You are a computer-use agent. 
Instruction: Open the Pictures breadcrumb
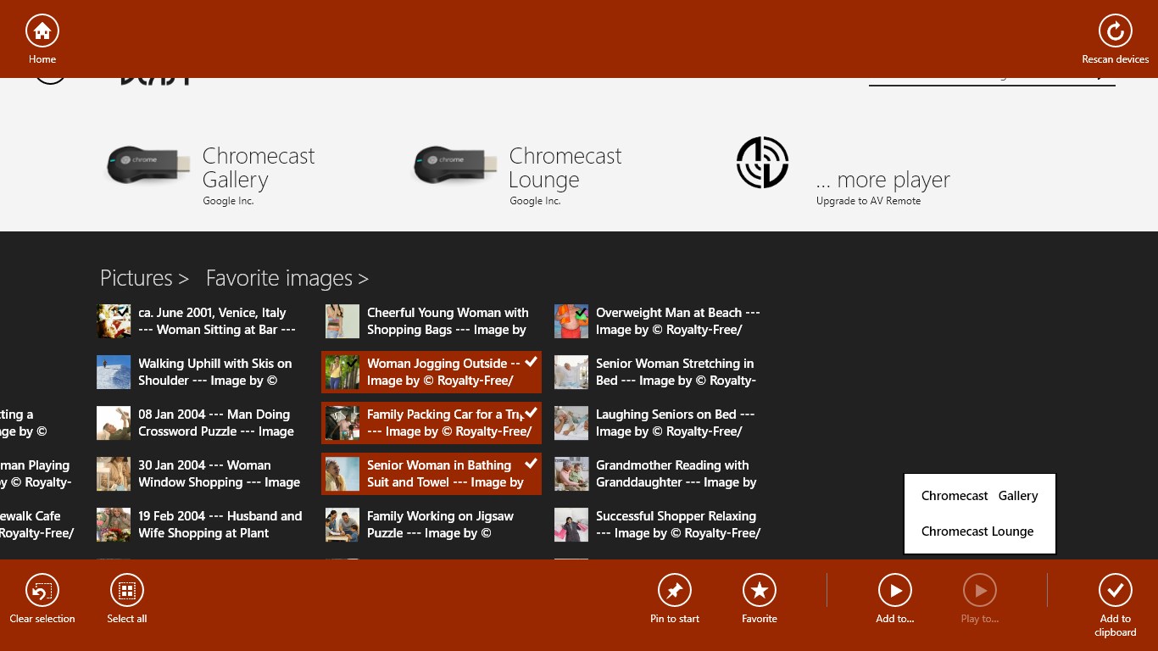144,278
